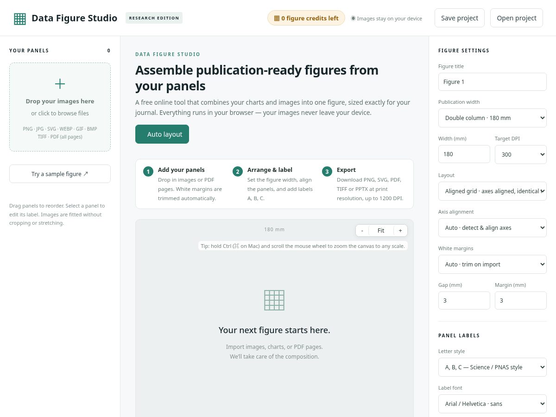Click Gap (mm) input field
Image resolution: width=556 pixels, height=417 pixels.
(464, 300)
